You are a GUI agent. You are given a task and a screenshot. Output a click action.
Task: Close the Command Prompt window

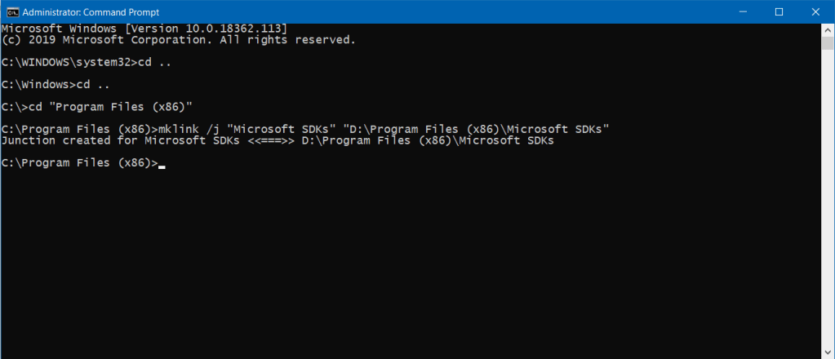(x=815, y=11)
